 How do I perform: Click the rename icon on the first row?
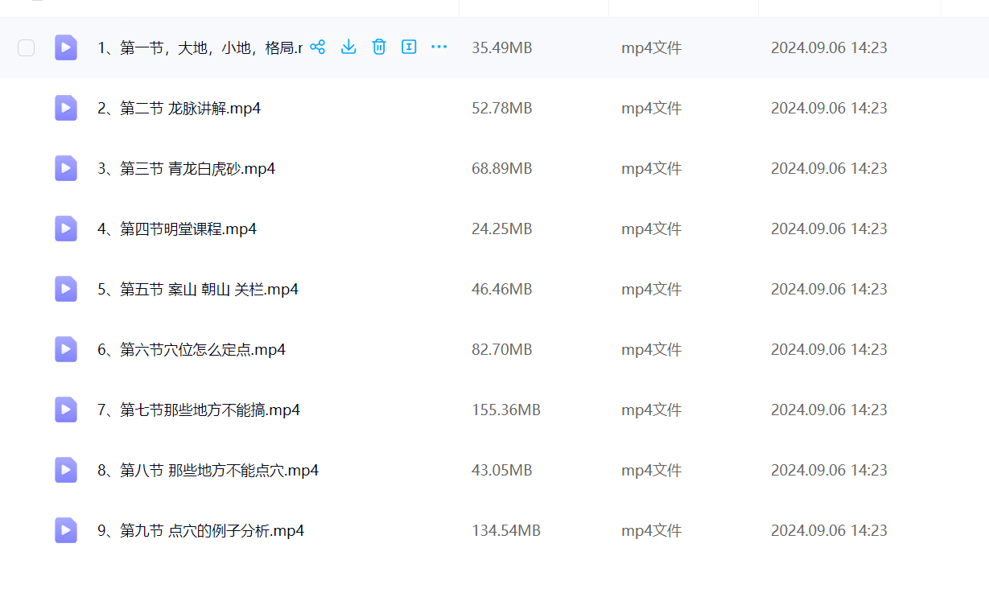pos(409,47)
